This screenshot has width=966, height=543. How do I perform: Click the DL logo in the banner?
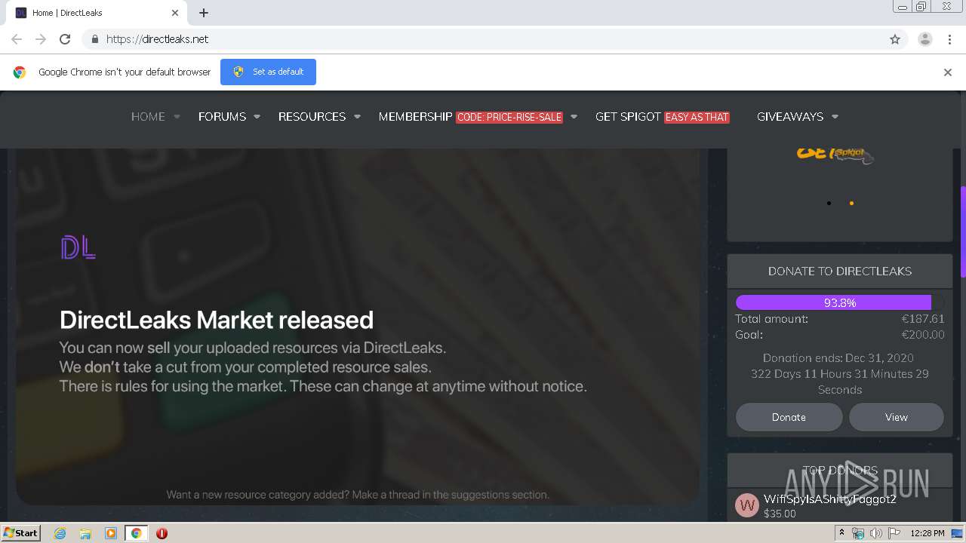coord(78,247)
